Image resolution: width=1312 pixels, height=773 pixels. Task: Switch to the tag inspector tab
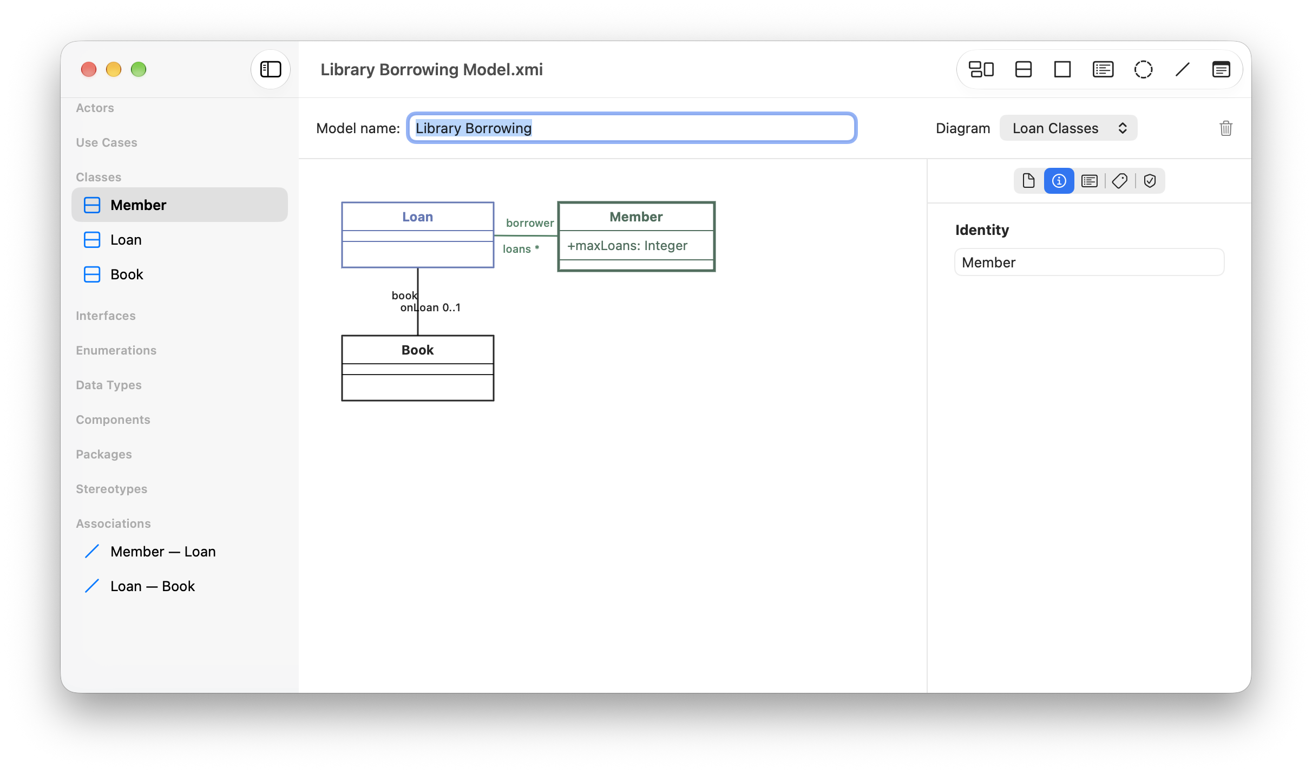(1119, 181)
